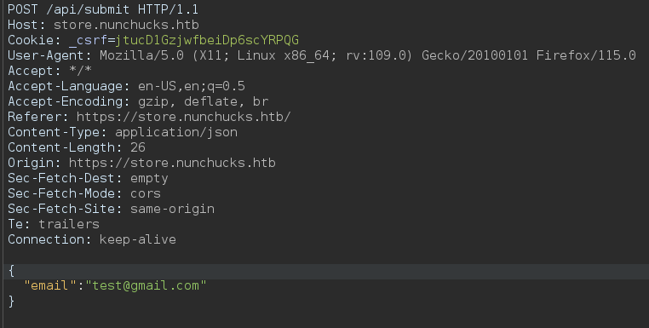The width and height of the screenshot is (649, 328).
Task: Click the closing JSON brace
Action: pyautogui.click(x=11, y=301)
